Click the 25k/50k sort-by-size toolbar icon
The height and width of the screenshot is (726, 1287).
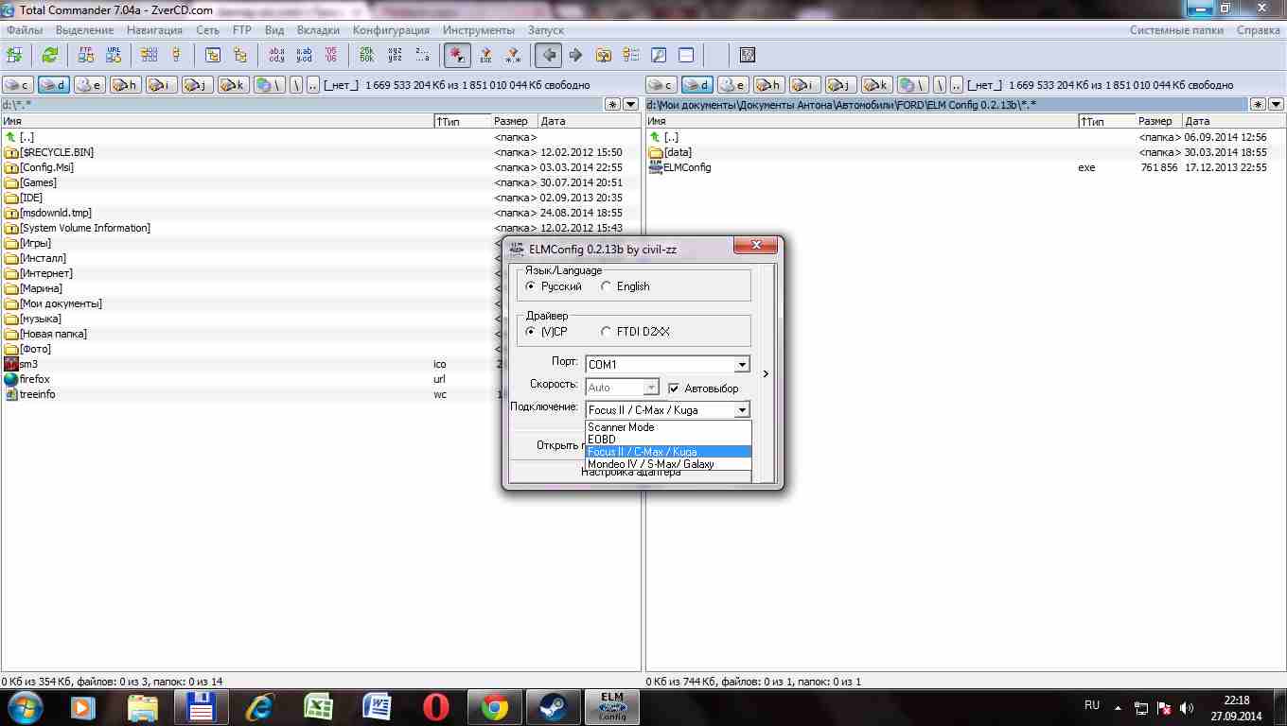tap(366, 55)
